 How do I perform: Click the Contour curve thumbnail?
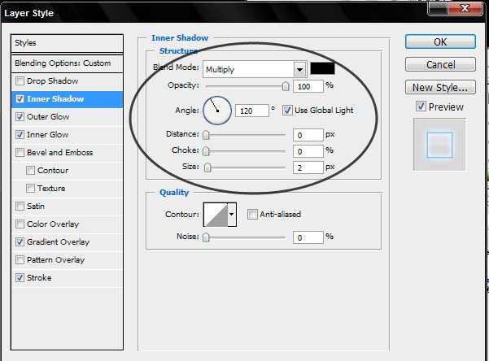216,215
